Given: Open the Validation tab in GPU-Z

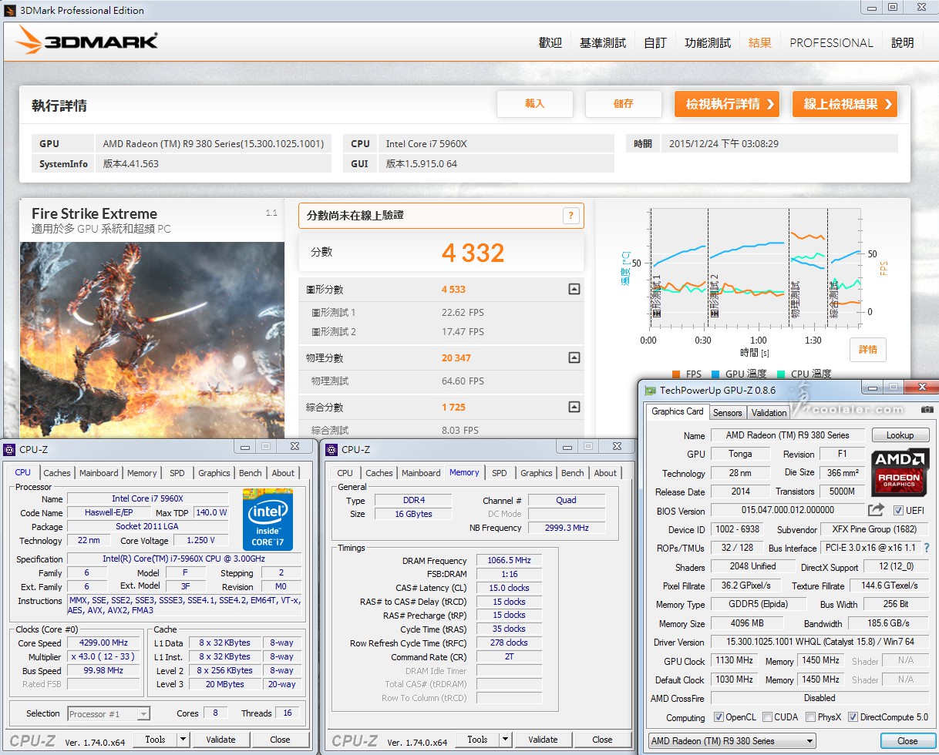Looking at the screenshot, I should point(769,412).
